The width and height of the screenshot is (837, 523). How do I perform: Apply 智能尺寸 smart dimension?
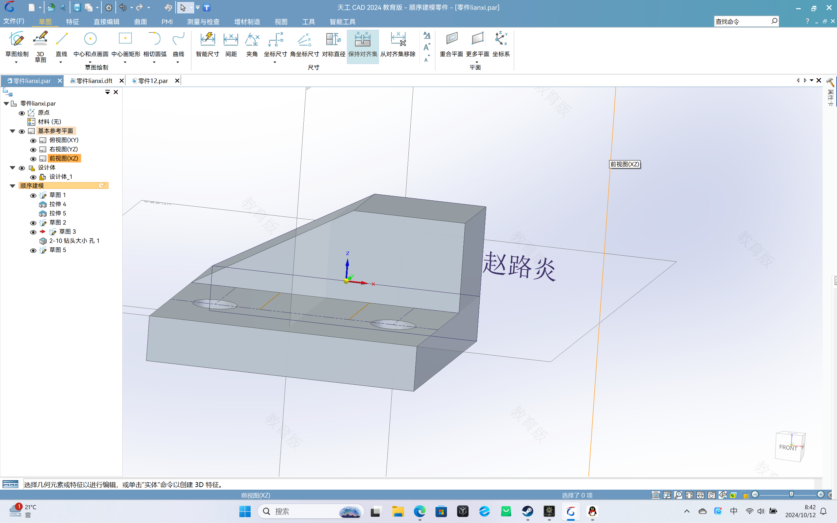click(x=208, y=44)
